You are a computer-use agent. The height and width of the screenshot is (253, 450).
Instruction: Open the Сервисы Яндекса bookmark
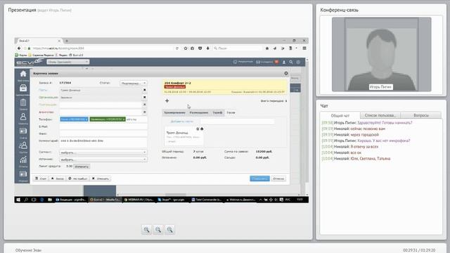[x=41, y=55]
